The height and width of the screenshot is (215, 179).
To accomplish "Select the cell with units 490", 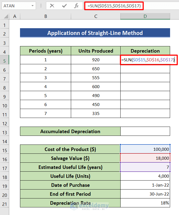I will pos(96,95).
